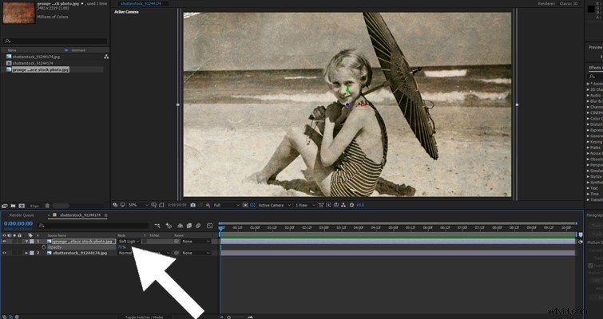Reset exposure icon in viewer footer

[x=351, y=205]
